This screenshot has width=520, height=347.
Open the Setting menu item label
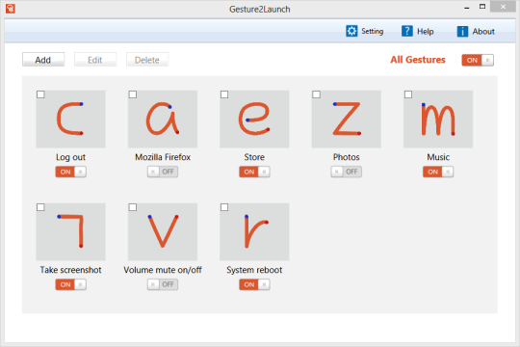(x=372, y=31)
